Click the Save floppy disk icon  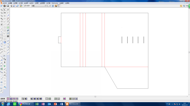tap(8, 5)
